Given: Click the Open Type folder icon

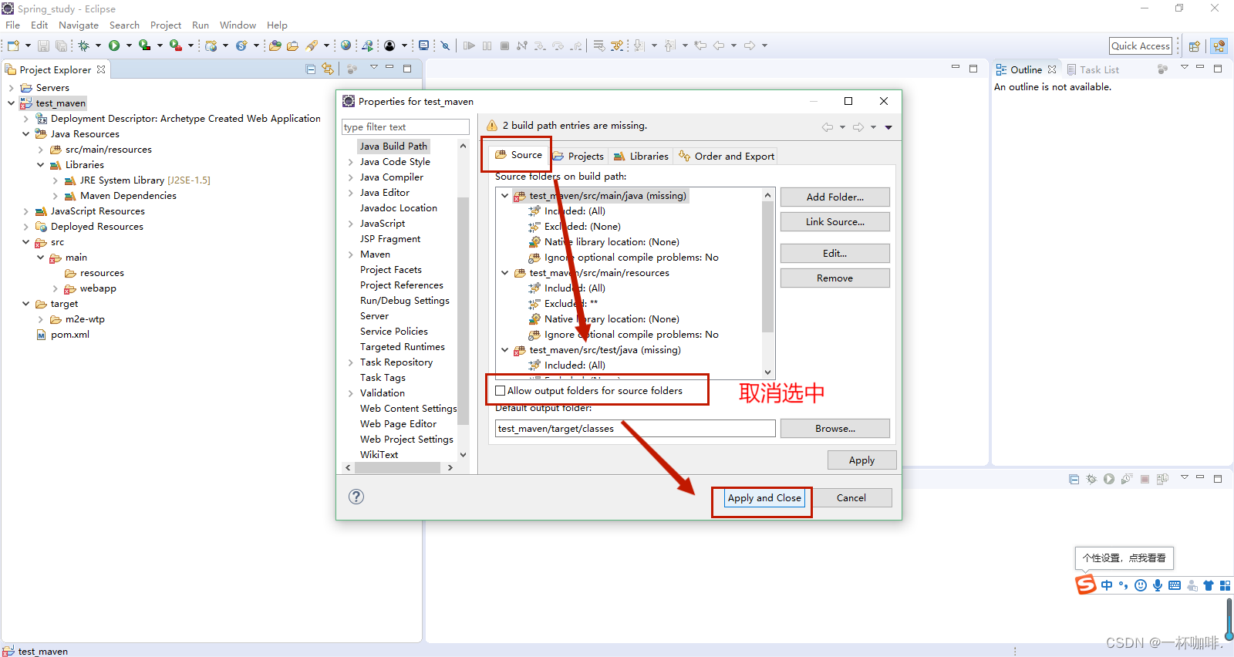Looking at the screenshot, I should tap(275, 45).
